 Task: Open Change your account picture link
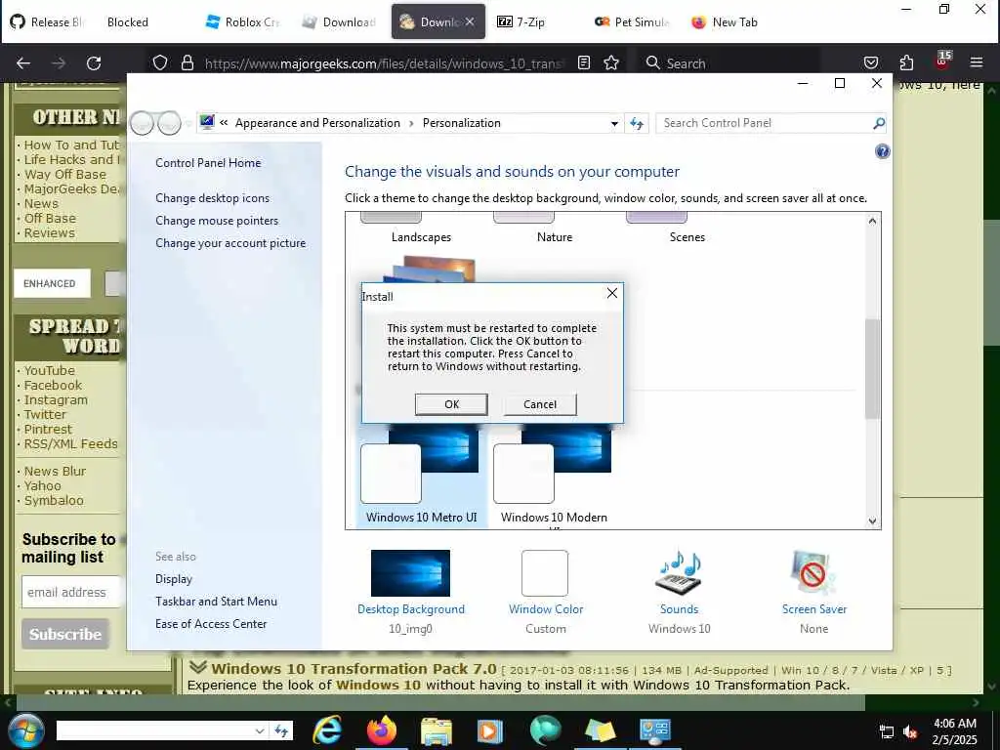(230, 242)
